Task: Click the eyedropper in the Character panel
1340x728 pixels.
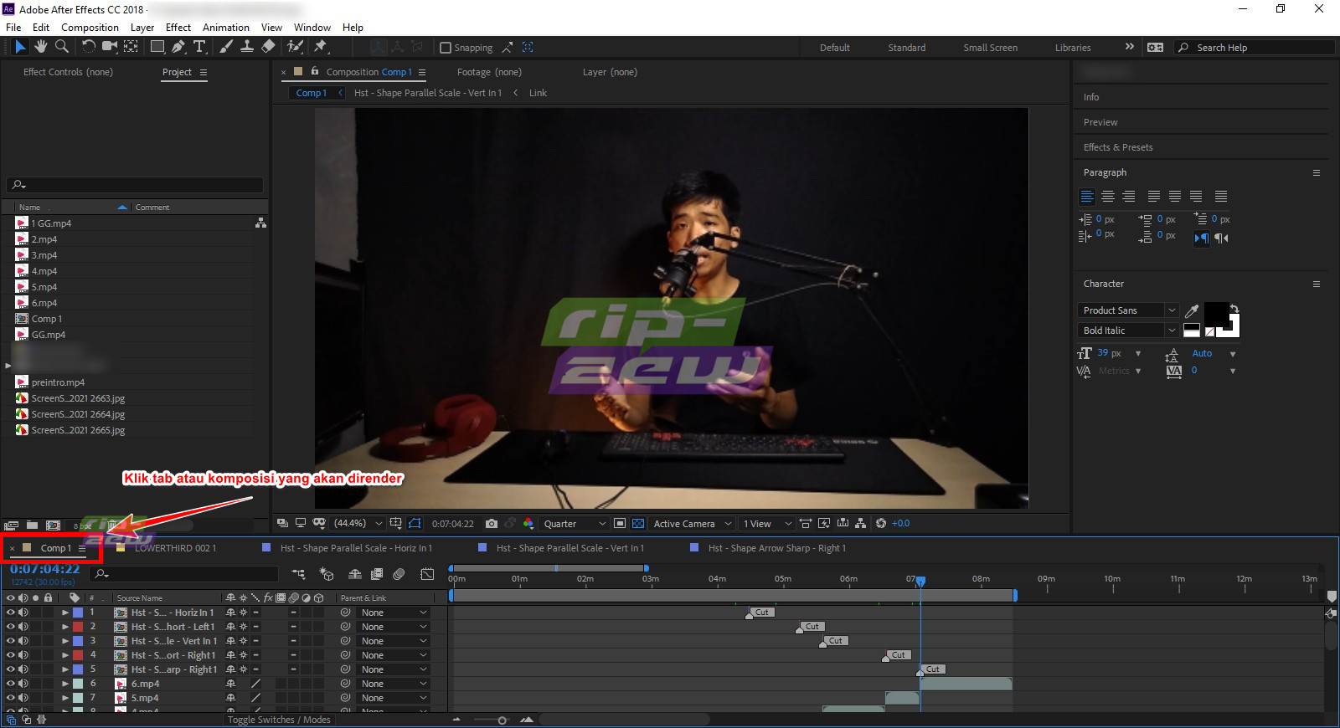Action: pyautogui.click(x=1193, y=310)
